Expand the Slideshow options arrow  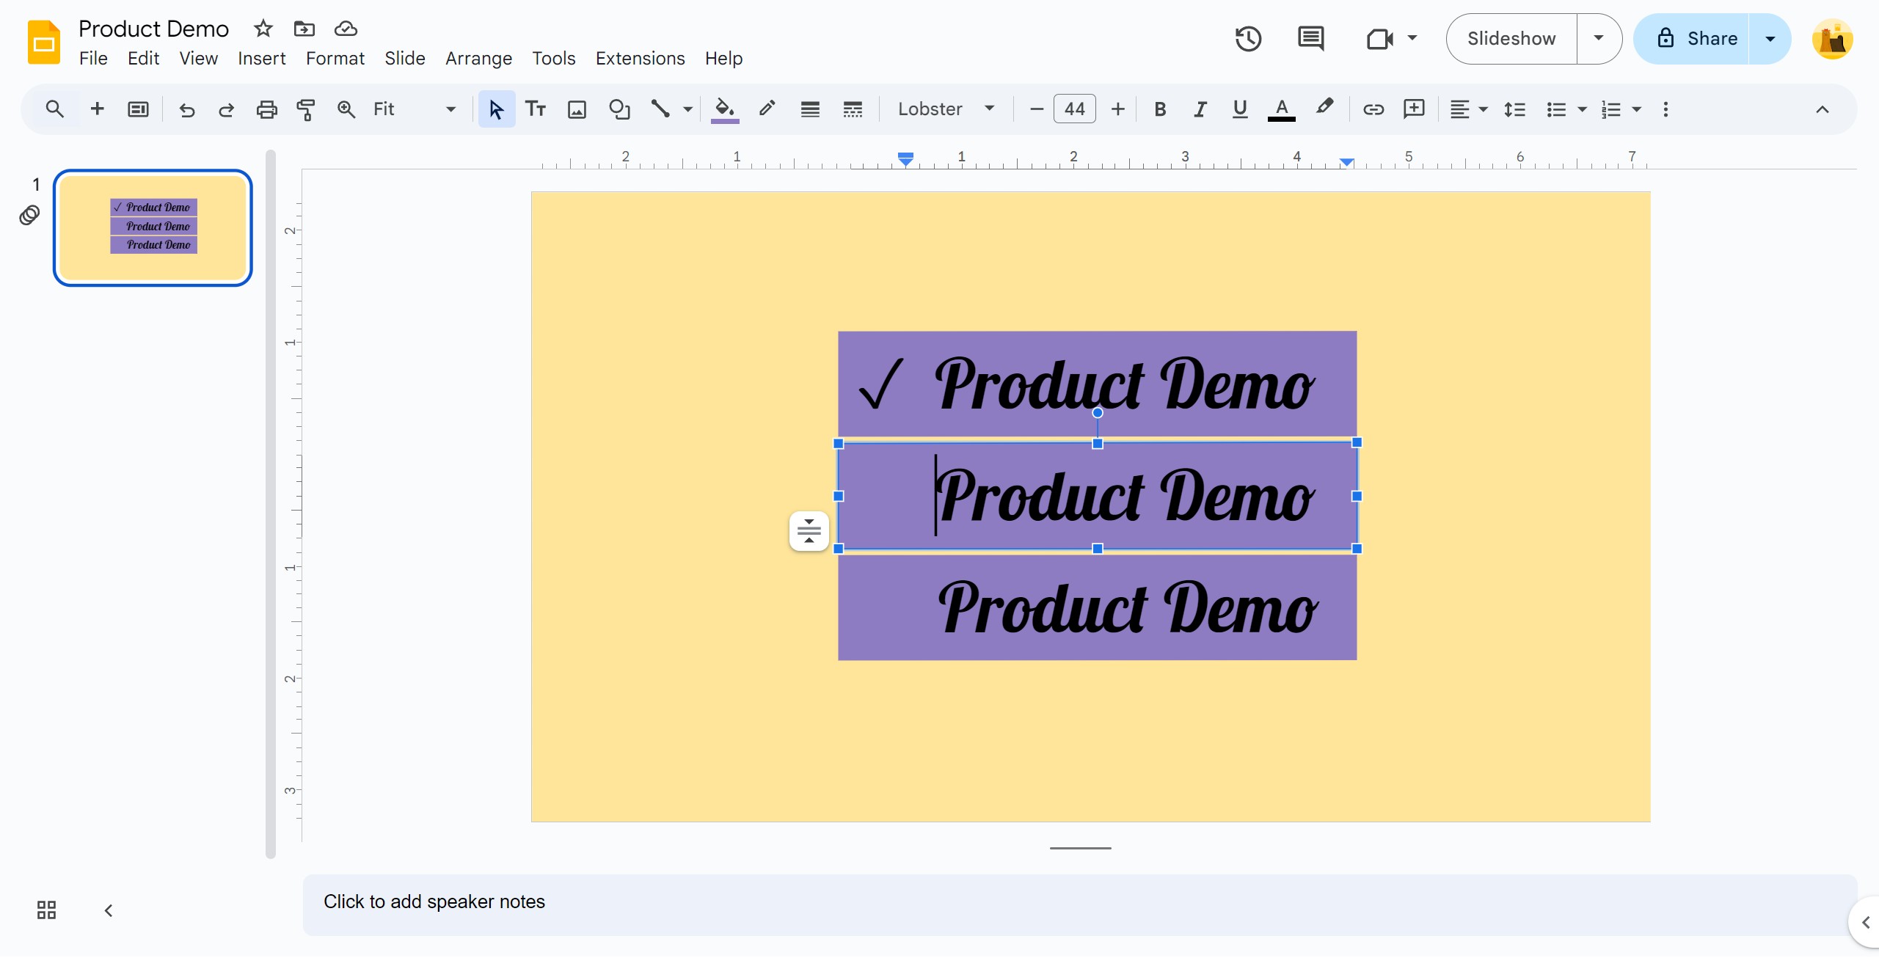[x=1599, y=38]
